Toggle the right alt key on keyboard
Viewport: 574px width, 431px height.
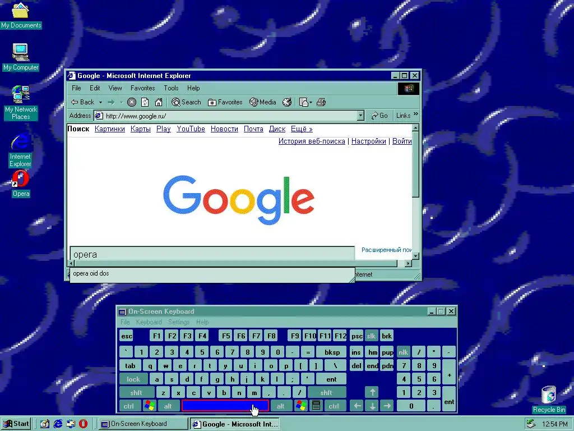click(280, 406)
